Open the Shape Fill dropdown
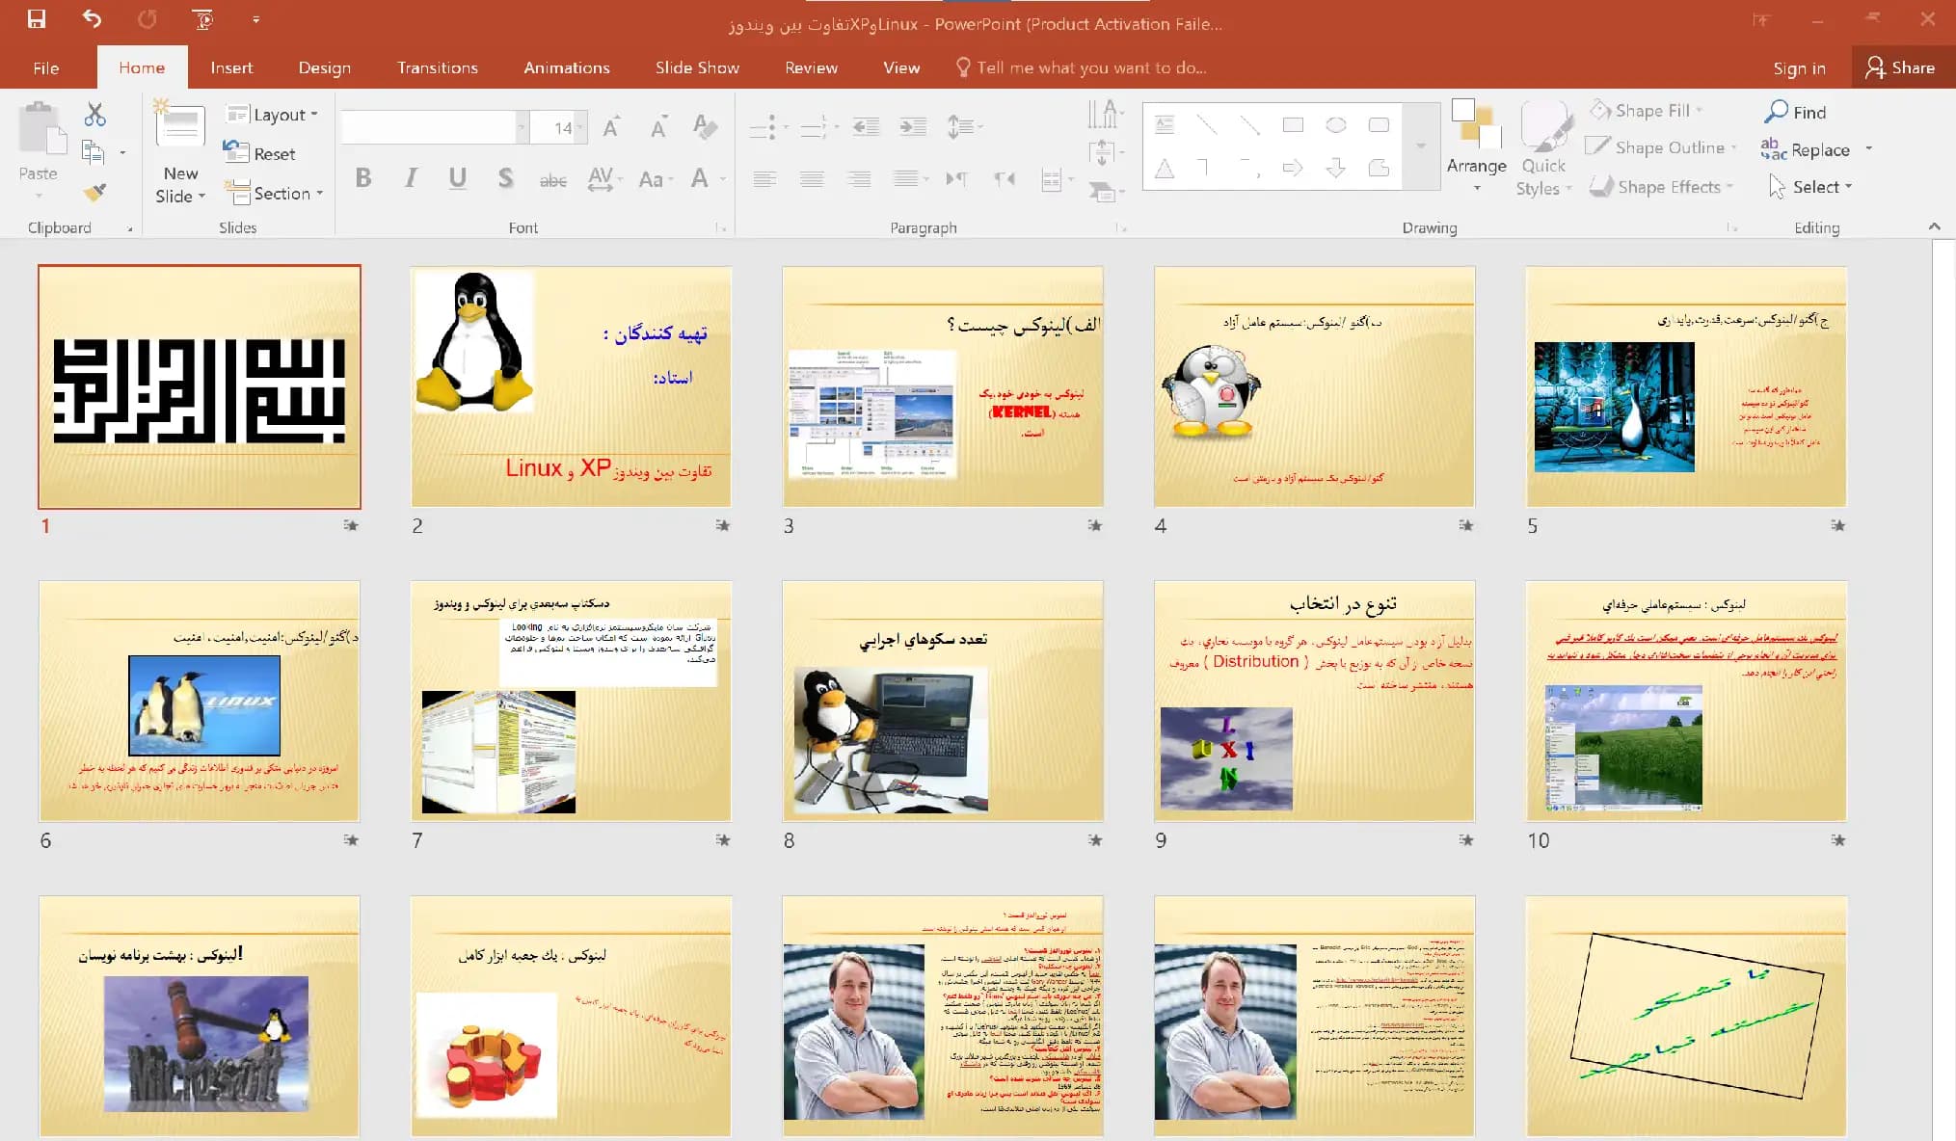The height and width of the screenshot is (1141, 1956). coord(1646,111)
